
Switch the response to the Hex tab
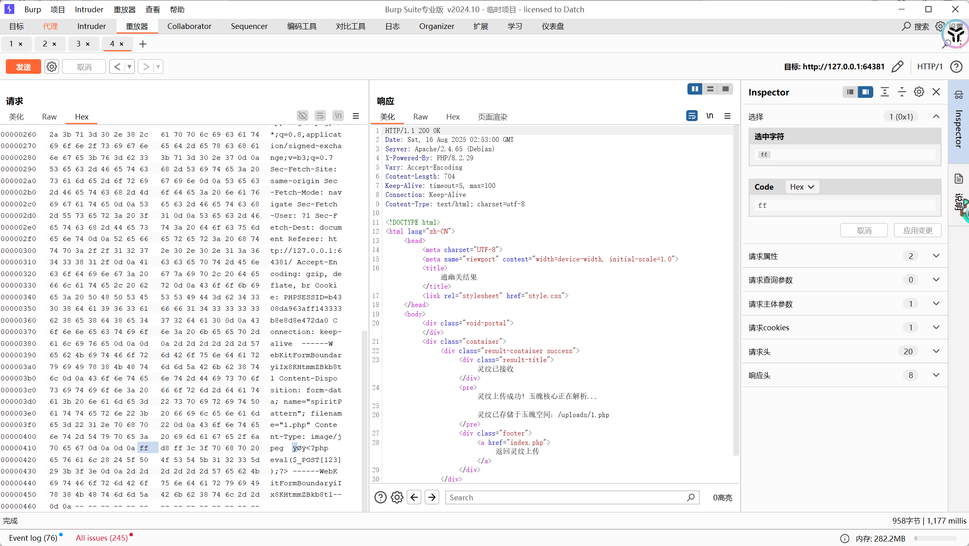pos(453,117)
